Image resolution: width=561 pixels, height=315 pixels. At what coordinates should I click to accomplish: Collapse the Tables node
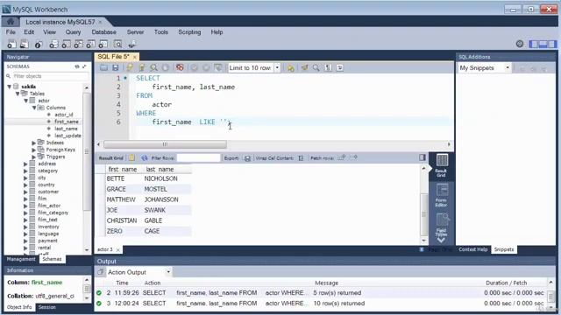(18, 94)
